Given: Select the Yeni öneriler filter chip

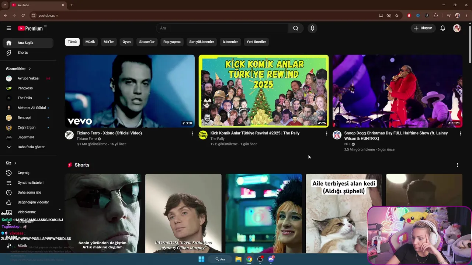Looking at the screenshot, I should click(256, 42).
